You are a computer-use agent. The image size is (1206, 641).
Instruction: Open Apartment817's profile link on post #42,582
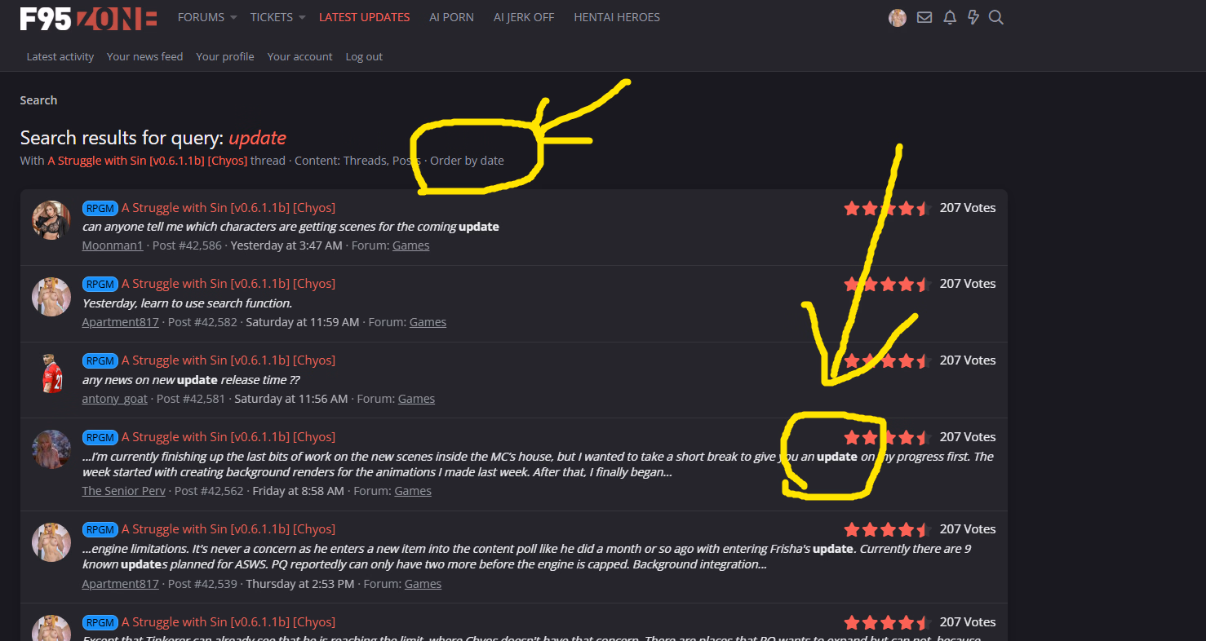(x=121, y=322)
